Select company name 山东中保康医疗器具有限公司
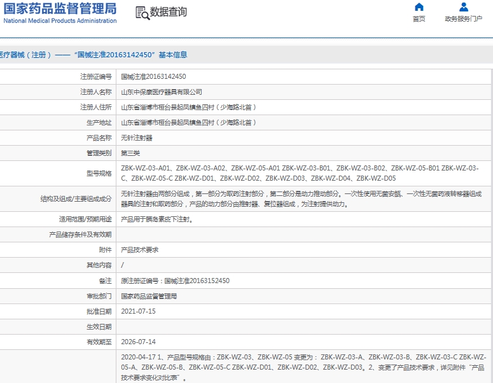The width and height of the screenshot is (493, 383). click(x=162, y=92)
